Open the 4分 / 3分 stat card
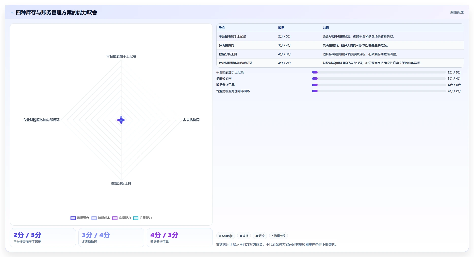Viewport: 474px width, 257px height. [x=180, y=238]
